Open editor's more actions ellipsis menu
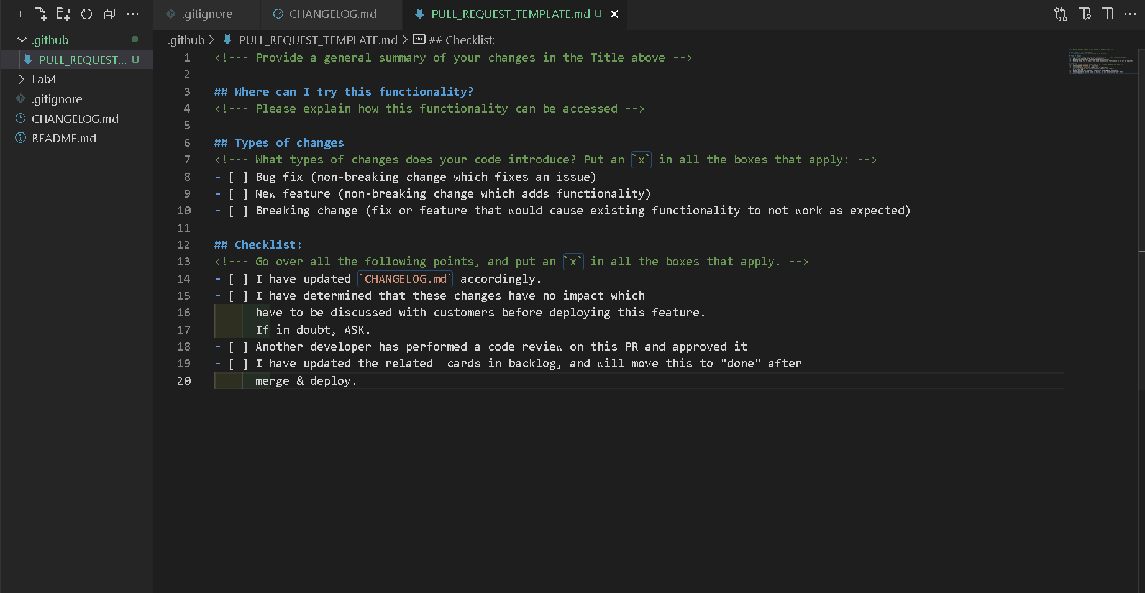This screenshot has height=593, width=1145. coord(1130,14)
